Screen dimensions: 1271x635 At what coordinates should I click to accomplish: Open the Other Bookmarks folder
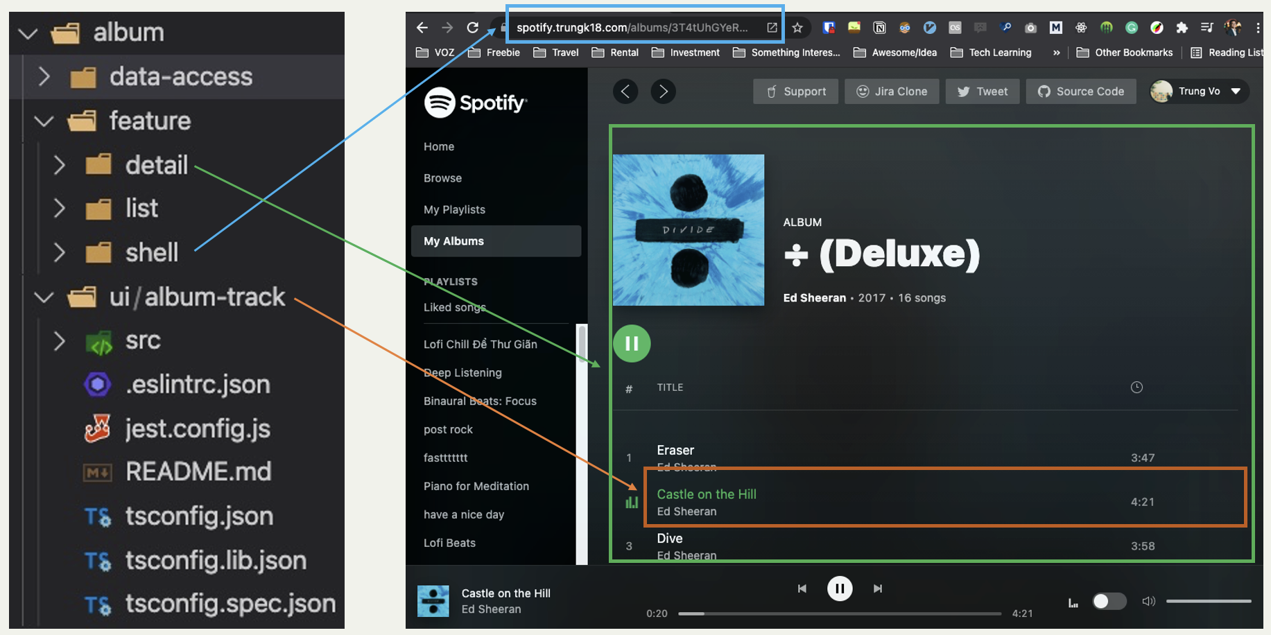(x=1125, y=53)
